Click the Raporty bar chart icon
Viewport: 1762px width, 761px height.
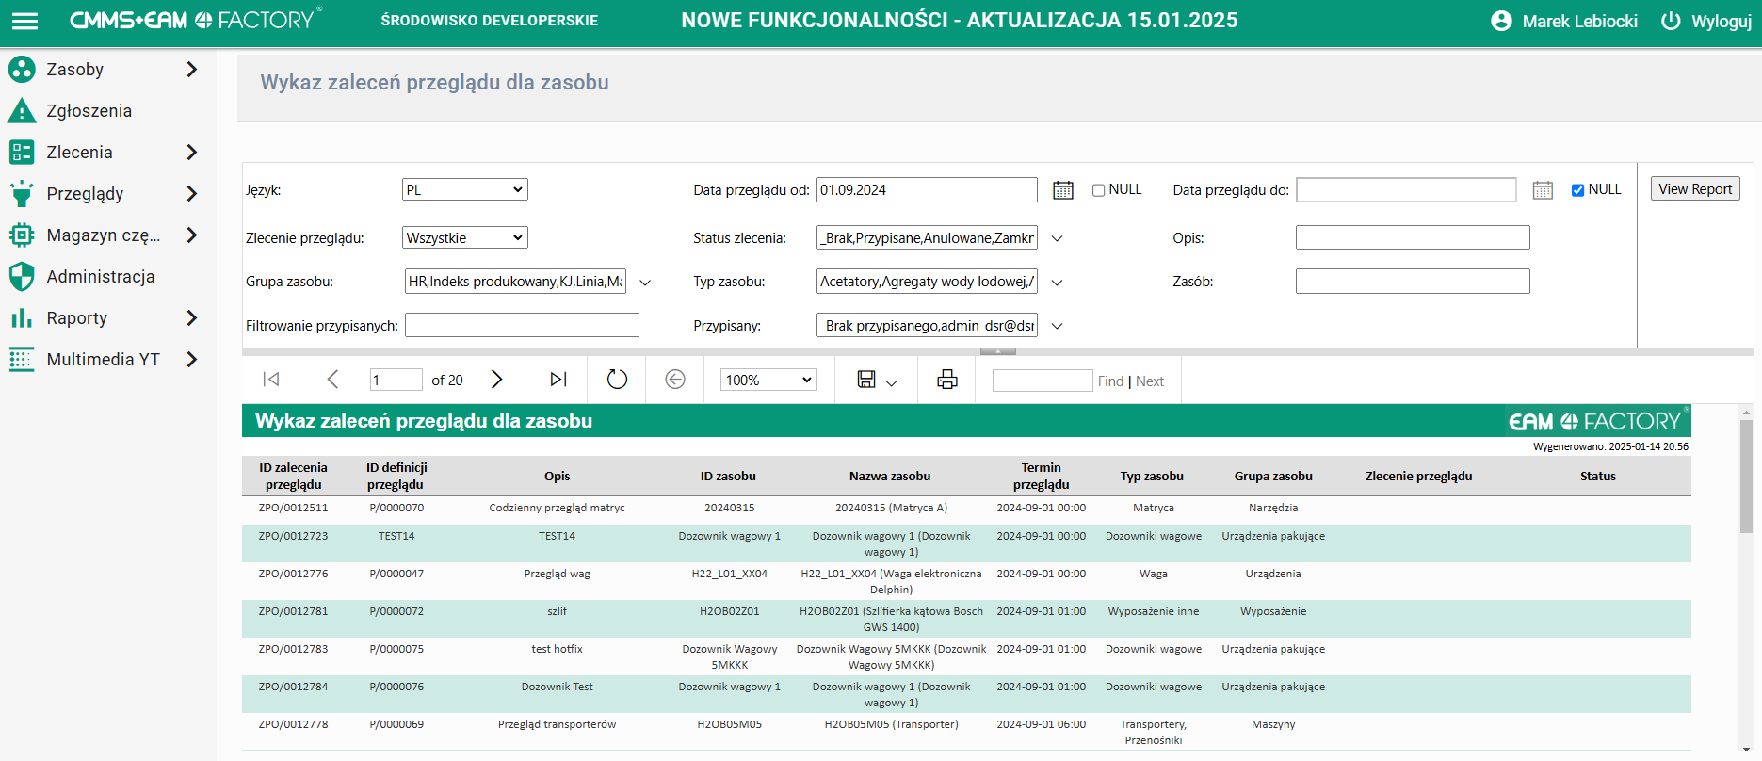click(x=22, y=317)
